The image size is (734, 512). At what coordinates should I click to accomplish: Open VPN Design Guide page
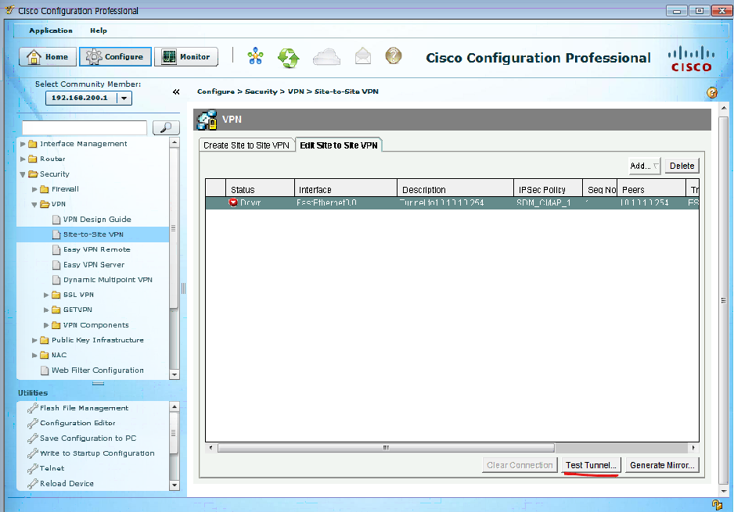point(97,220)
